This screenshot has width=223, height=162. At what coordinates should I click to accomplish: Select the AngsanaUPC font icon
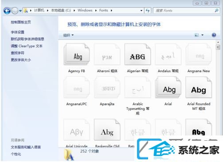pyautogui.click(x=77, y=87)
